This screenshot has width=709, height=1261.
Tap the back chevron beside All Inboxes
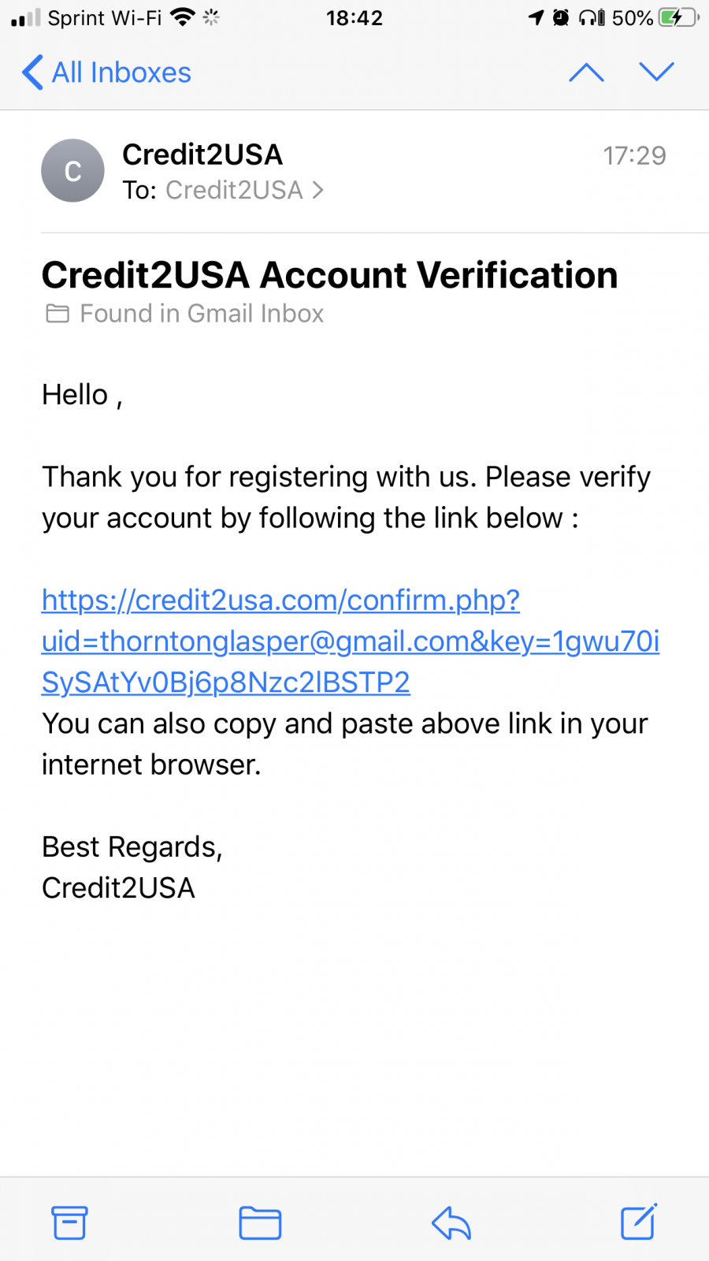(x=32, y=73)
